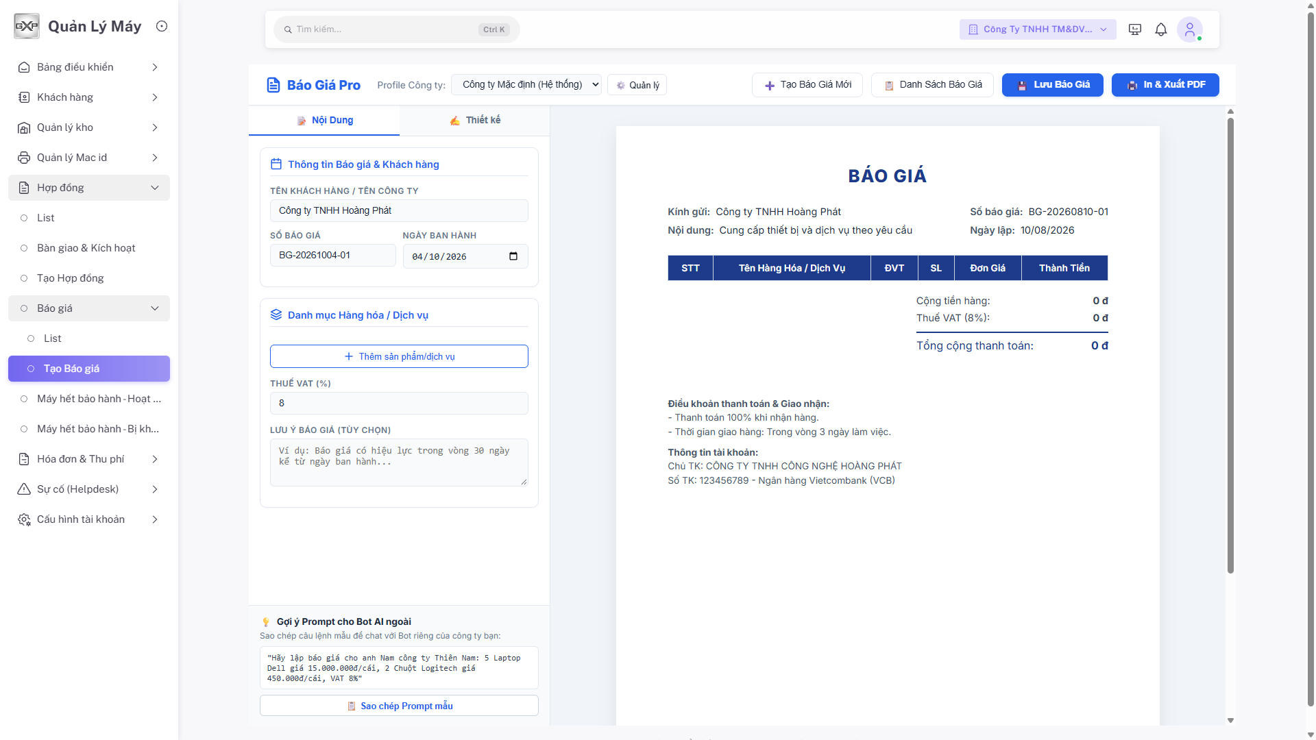Click the Báo Giá Pro document icon
Screen dimensions: 1316x740
(x=273, y=85)
